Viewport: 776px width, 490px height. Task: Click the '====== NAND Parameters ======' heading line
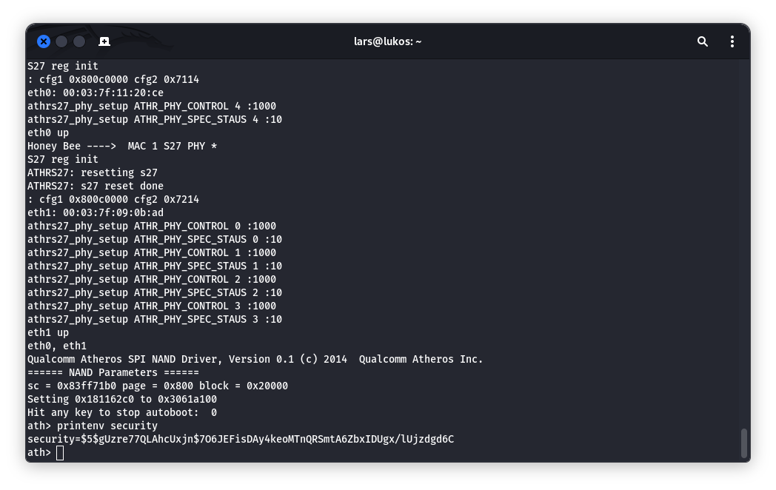[x=113, y=372]
